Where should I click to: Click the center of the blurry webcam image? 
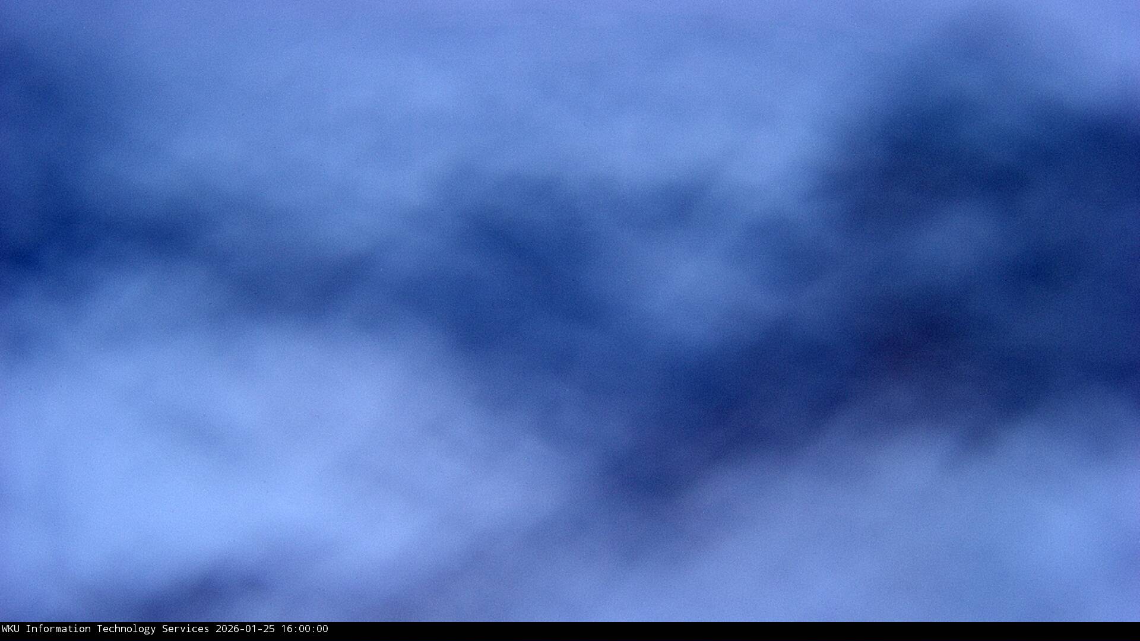(x=570, y=311)
